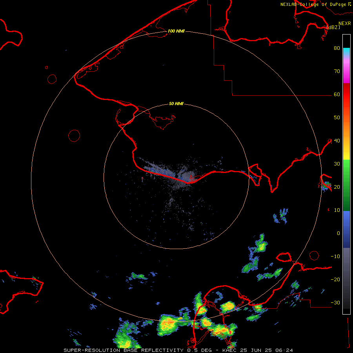Click the 25 JUN 25 06:24 timestamp
This screenshot has height=353, width=353.
pyautogui.click(x=267, y=350)
